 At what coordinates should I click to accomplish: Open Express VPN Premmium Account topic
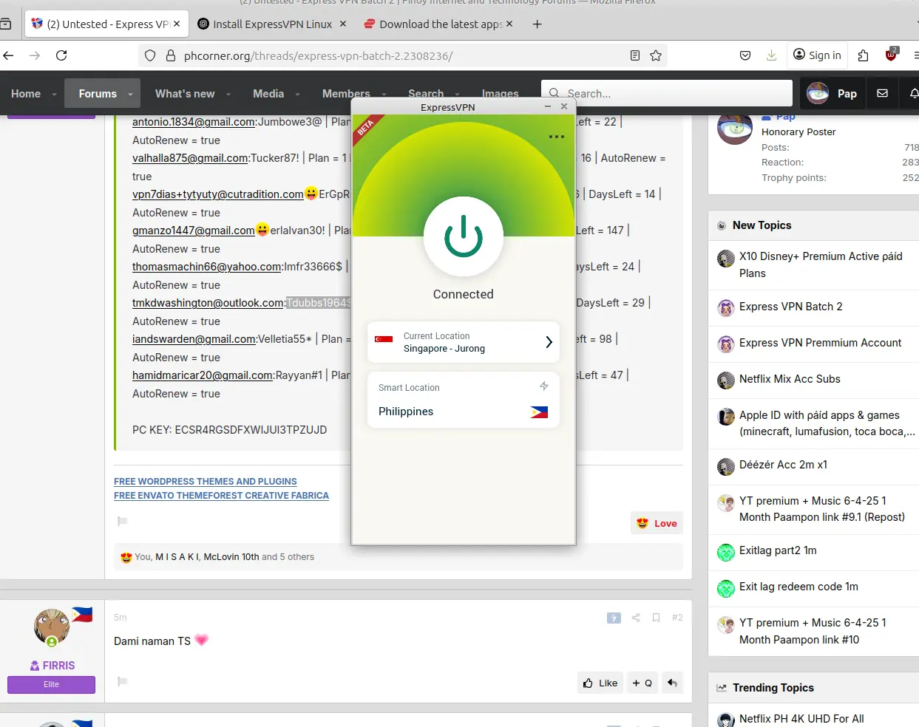tap(821, 343)
